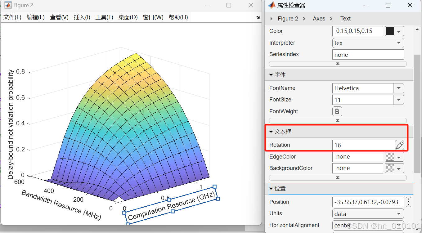
Task: Expand more text box properties below BackgroundColor
Action: click(338, 177)
